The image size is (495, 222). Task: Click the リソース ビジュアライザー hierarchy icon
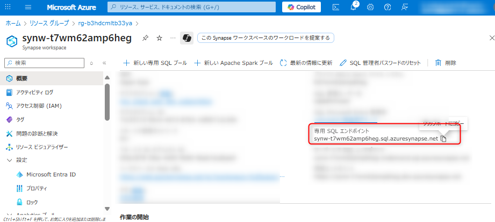9,147
